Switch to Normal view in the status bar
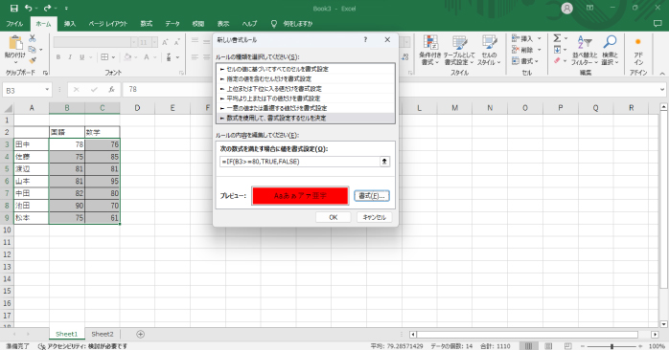 pos(529,346)
